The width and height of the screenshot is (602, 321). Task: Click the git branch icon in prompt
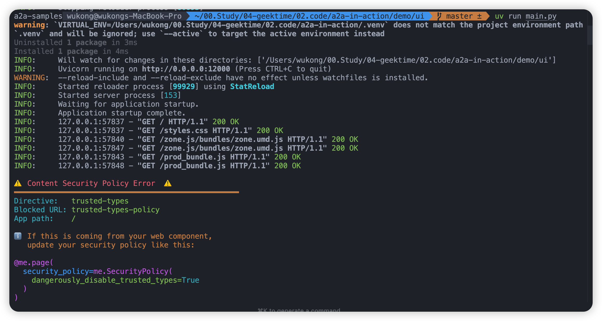(x=439, y=16)
